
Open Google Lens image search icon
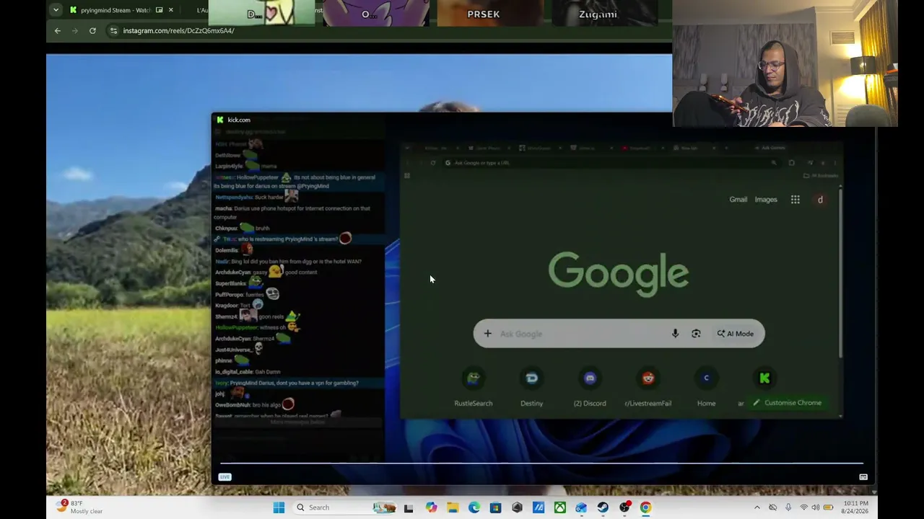pos(696,334)
